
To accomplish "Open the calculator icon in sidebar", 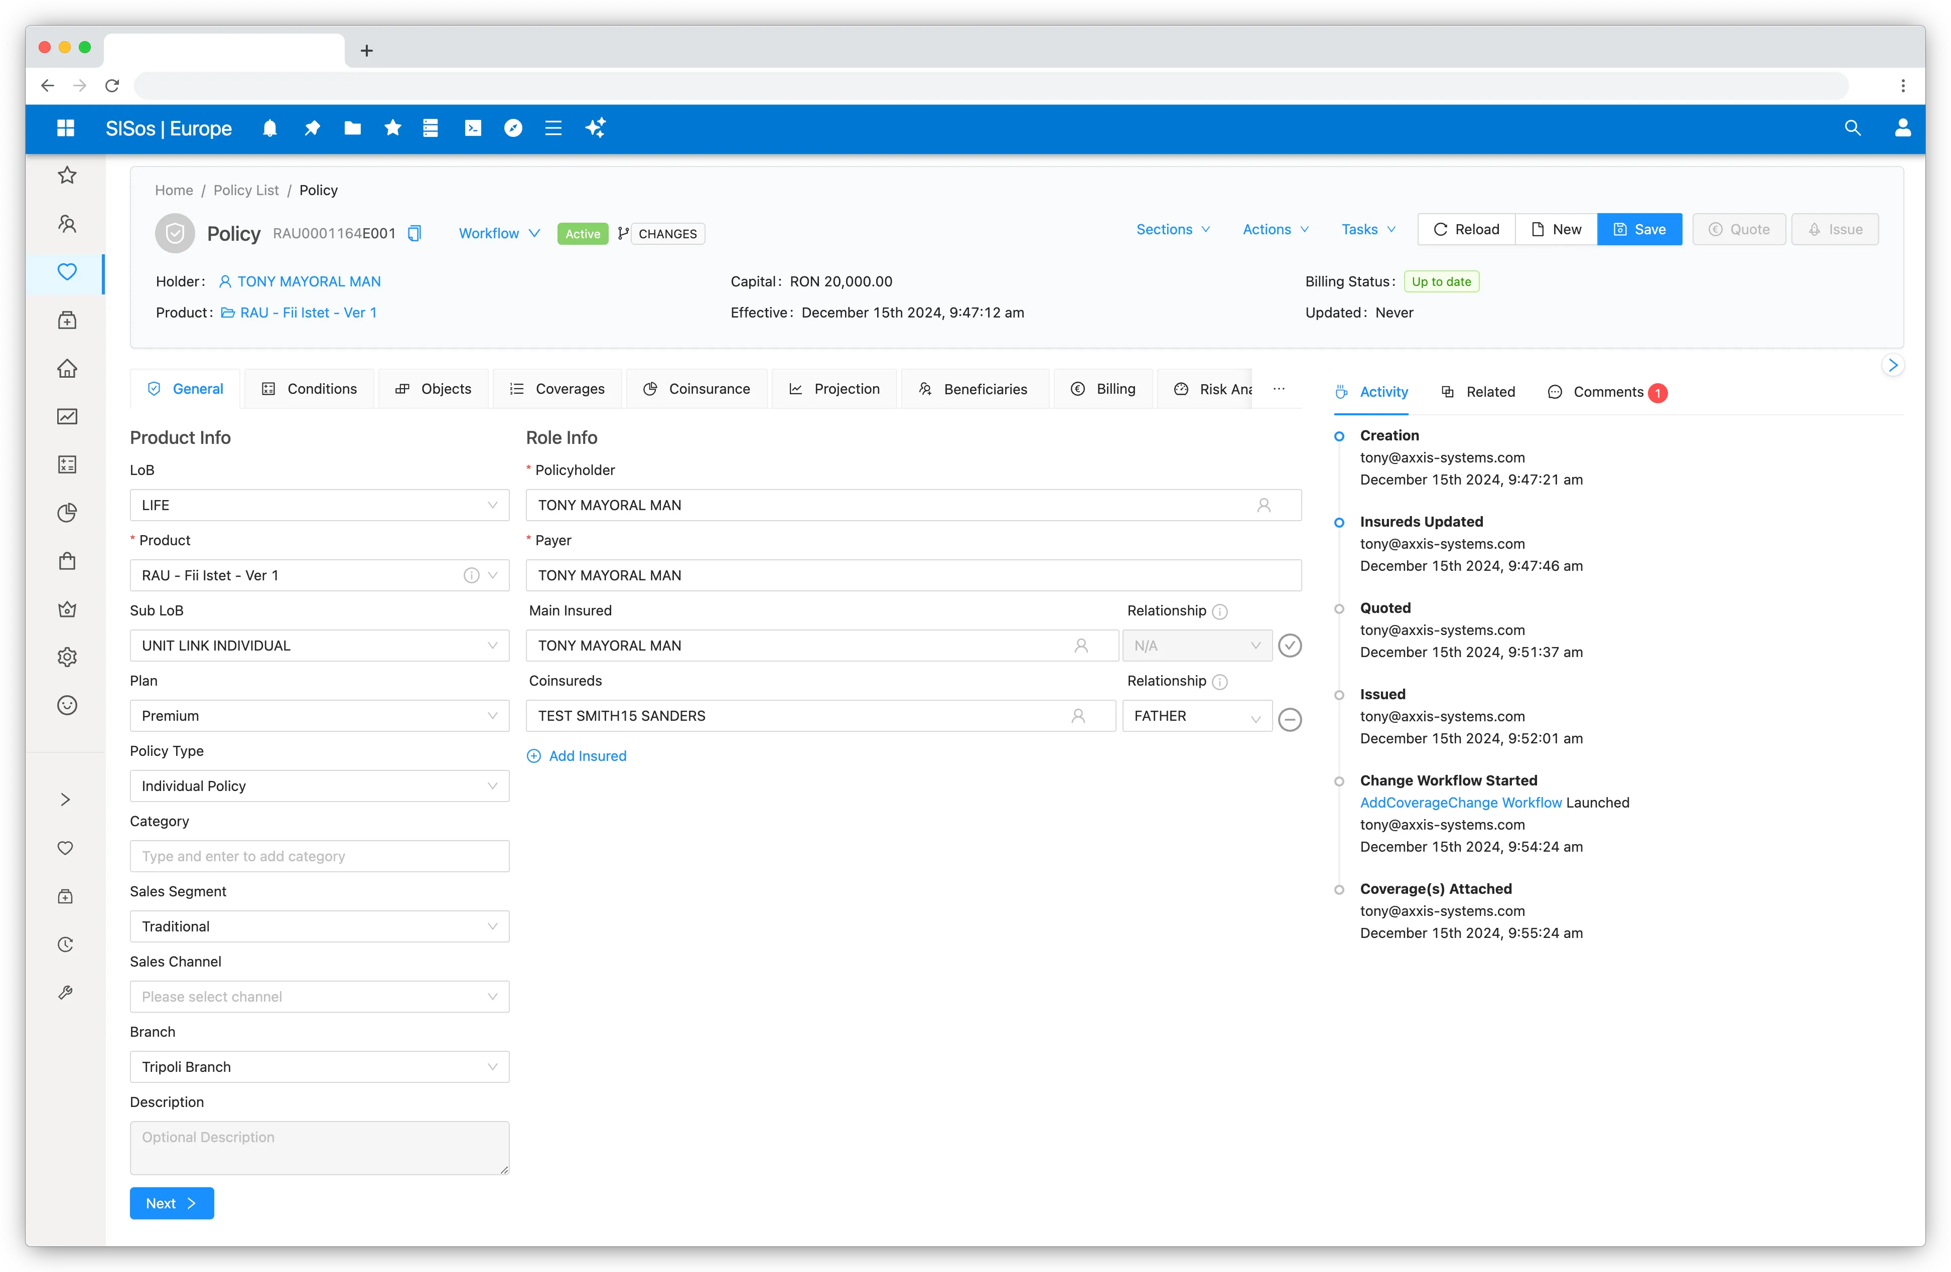I will (x=67, y=464).
